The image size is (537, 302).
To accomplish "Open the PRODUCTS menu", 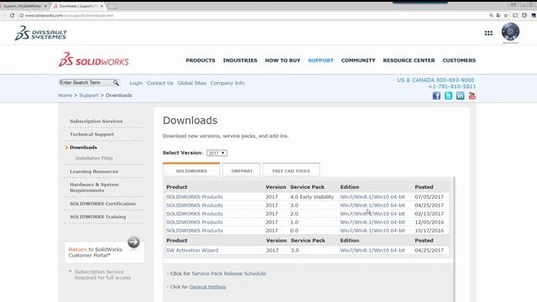I will click(x=201, y=60).
